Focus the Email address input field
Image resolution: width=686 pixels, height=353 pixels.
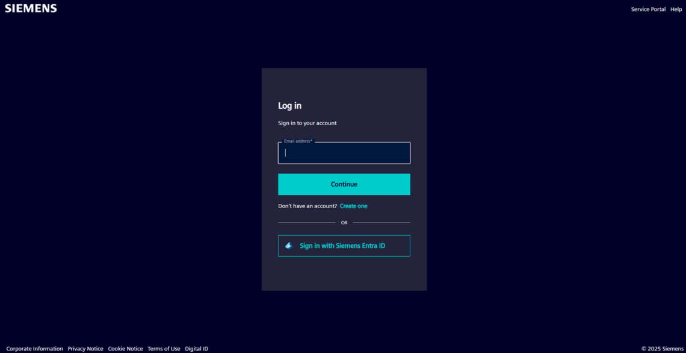tap(344, 154)
